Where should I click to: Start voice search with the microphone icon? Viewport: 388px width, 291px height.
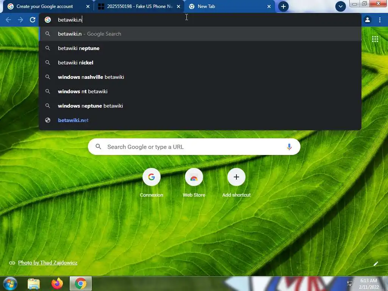(x=289, y=147)
